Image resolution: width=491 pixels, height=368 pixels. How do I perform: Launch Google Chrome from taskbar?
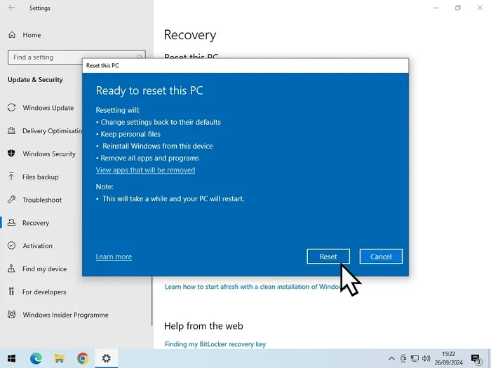(x=83, y=358)
